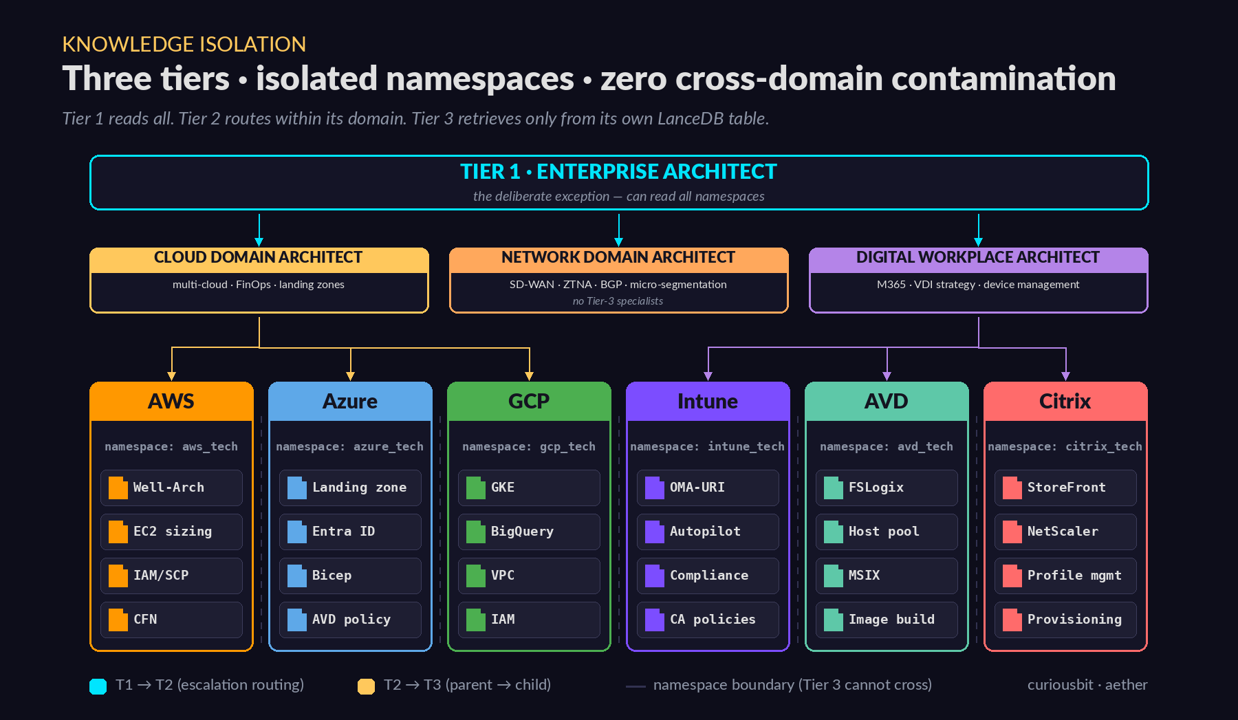
Task: Click the teal document icon beside FSLogix
Action: [x=834, y=488]
